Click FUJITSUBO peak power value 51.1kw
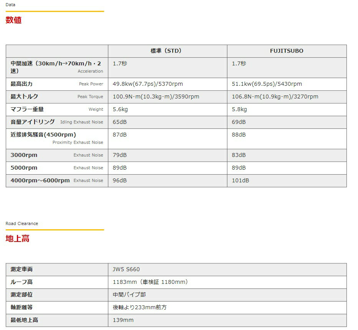Viewport: 358px width, 330px height. (x=267, y=84)
